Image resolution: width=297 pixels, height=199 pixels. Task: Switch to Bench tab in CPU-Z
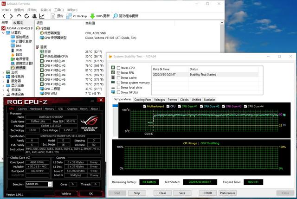(84, 109)
